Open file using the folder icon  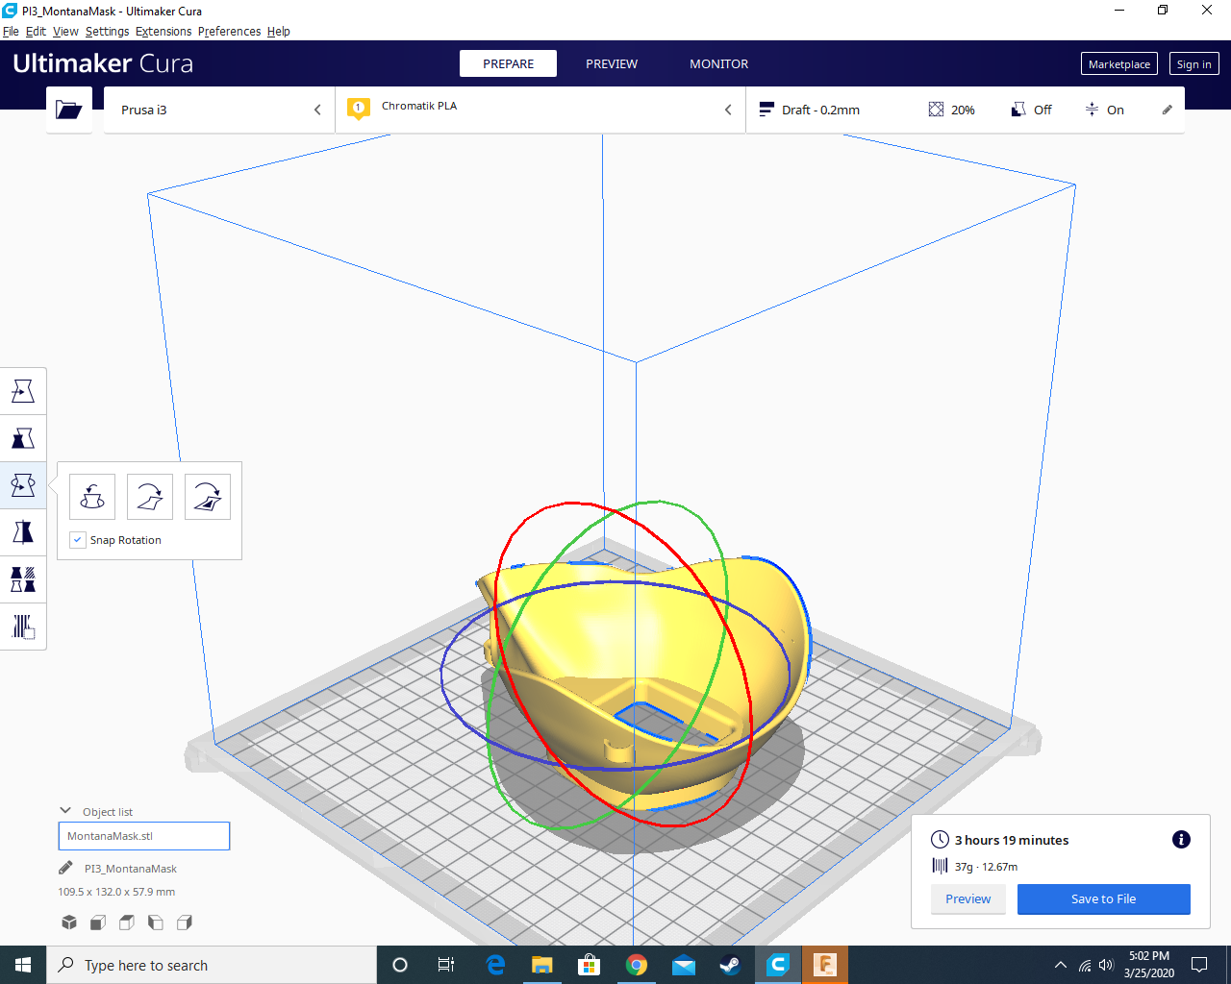(x=69, y=110)
